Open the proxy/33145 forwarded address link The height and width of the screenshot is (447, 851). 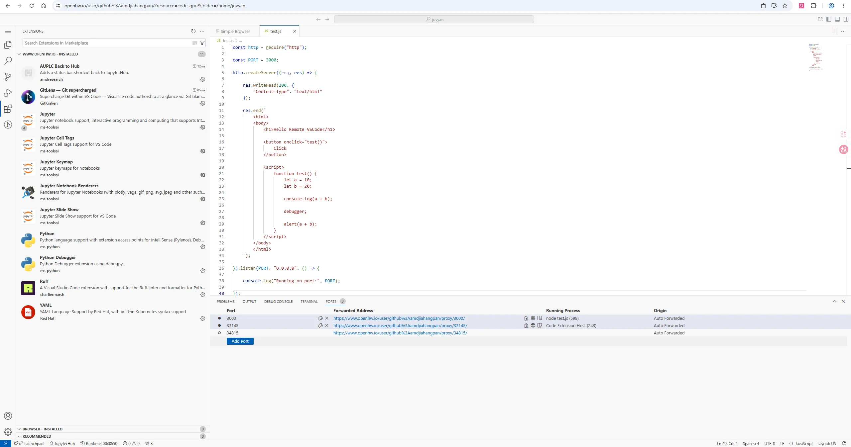coord(400,325)
